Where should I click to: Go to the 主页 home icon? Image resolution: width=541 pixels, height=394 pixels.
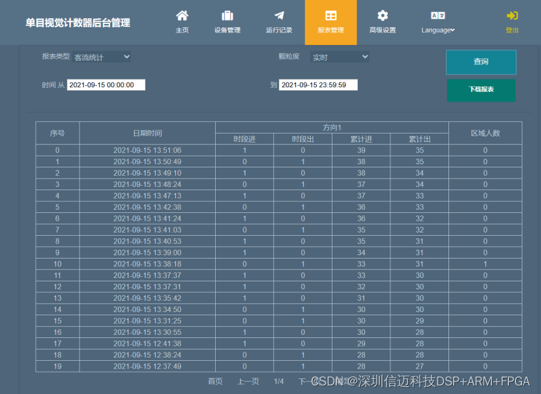(x=182, y=16)
